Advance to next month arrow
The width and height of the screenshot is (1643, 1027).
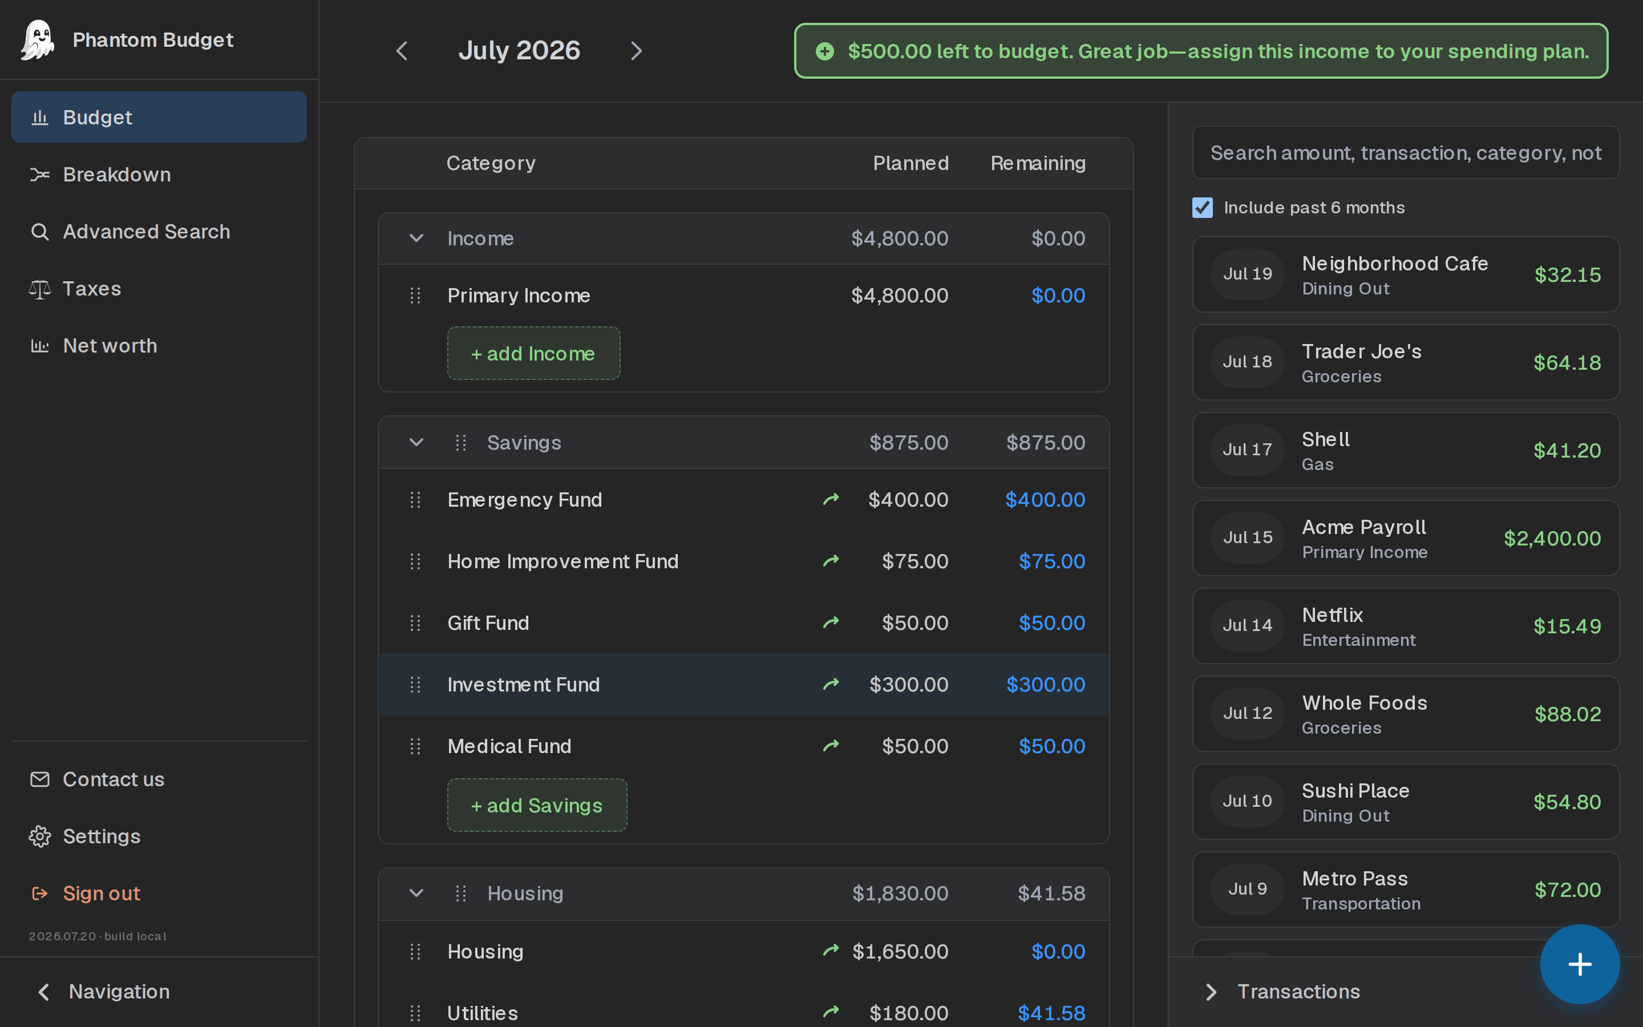pyautogui.click(x=636, y=51)
